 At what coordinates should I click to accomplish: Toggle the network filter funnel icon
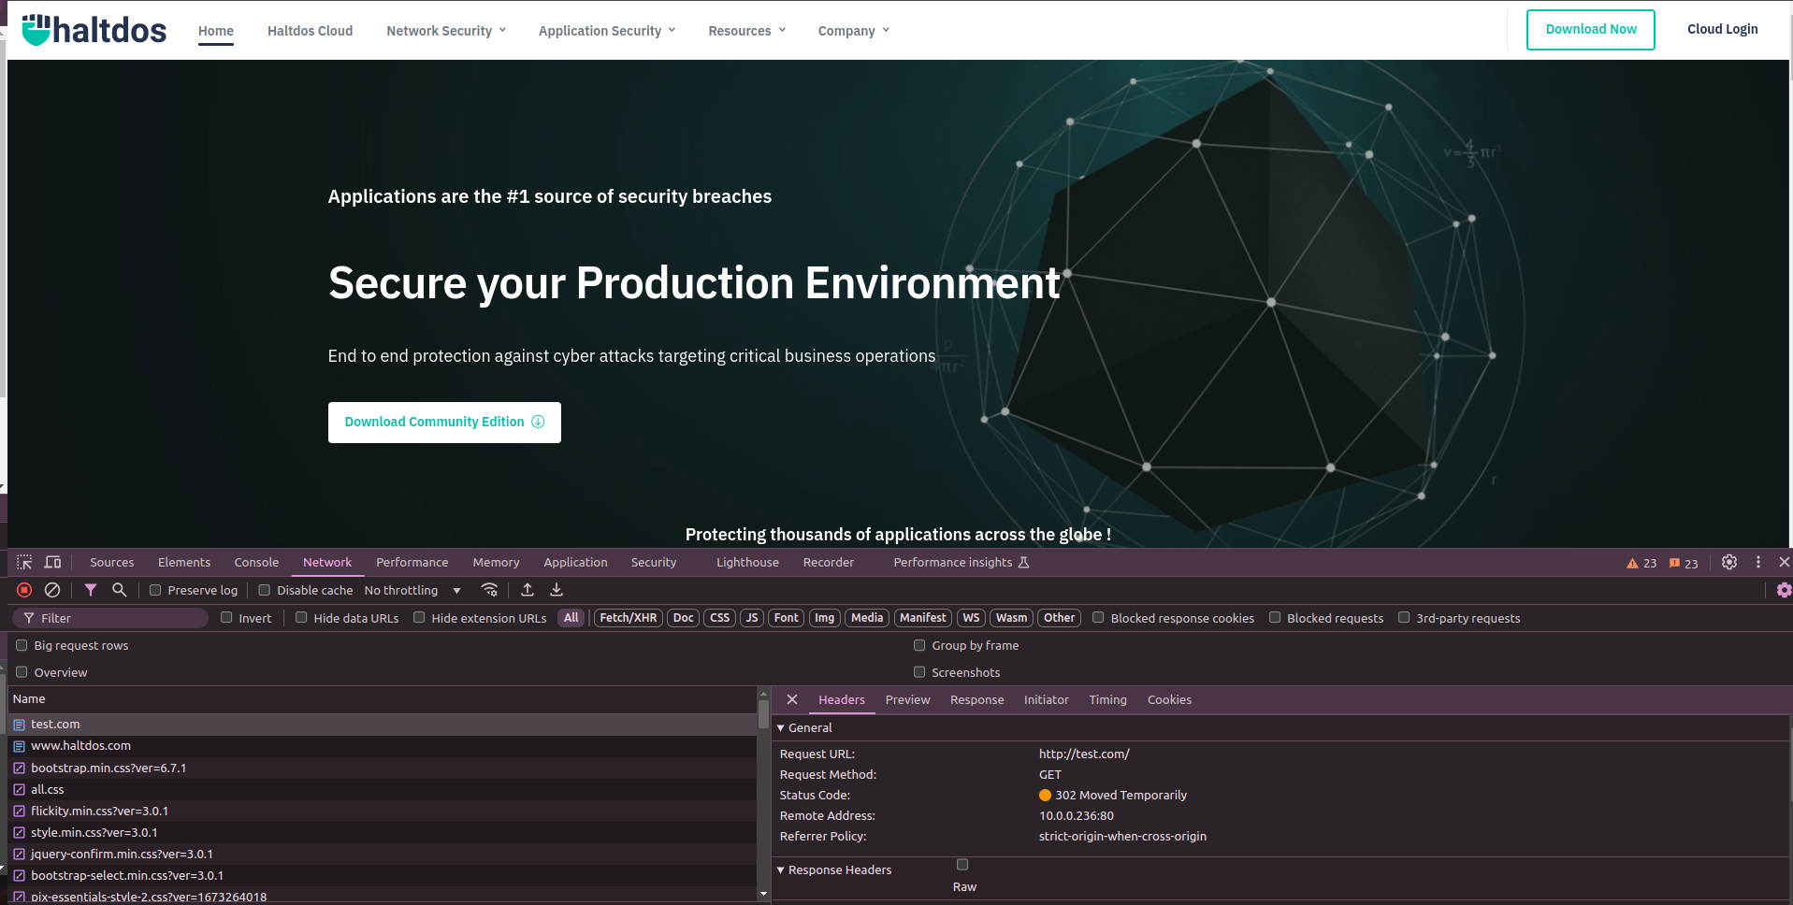[91, 590]
